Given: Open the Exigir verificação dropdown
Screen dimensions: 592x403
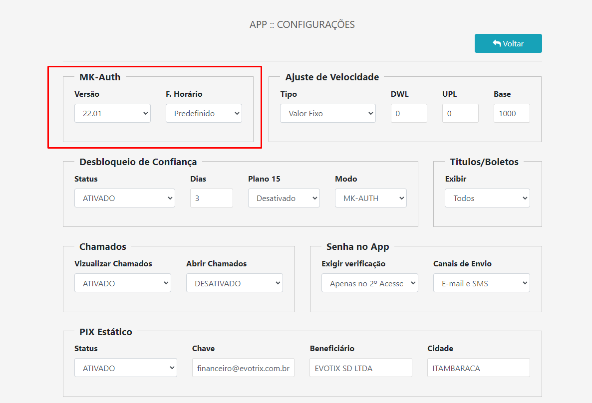Looking at the screenshot, I should [x=369, y=282].
